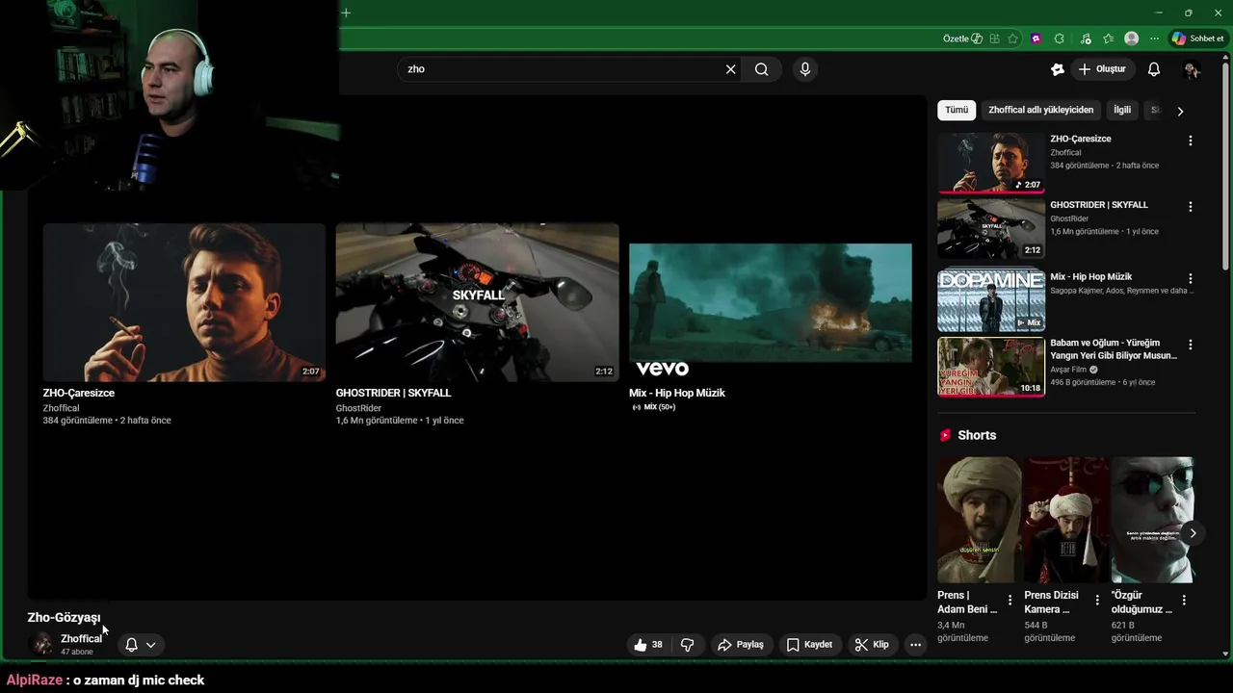Screen dimensions: 1233x693
Task: Open options menu for Mix - Hip Hop Müzik sidebar
Action: coord(1191,278)
